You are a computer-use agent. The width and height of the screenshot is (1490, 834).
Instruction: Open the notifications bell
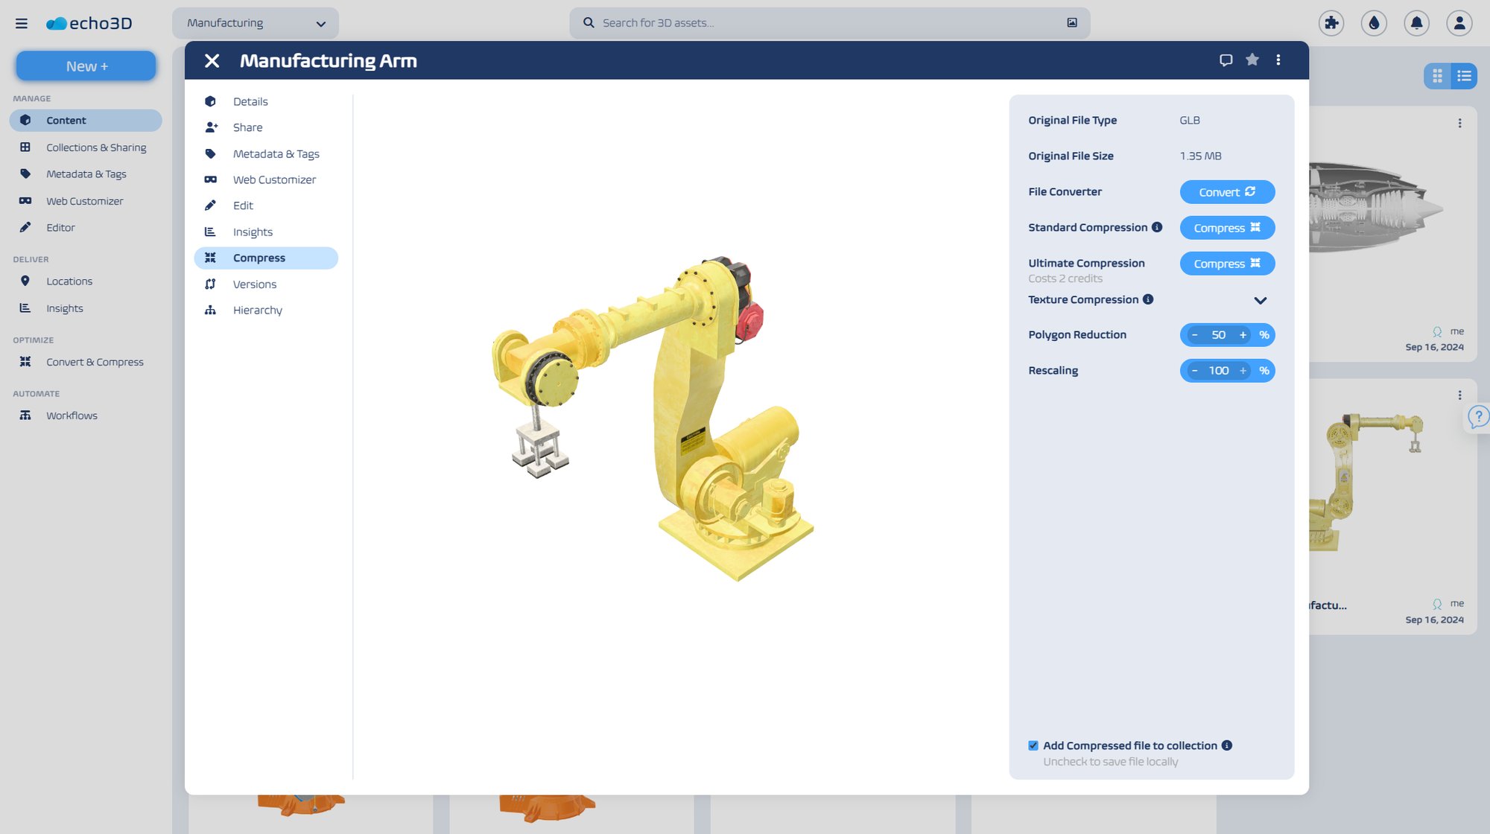coord(1417,23)
